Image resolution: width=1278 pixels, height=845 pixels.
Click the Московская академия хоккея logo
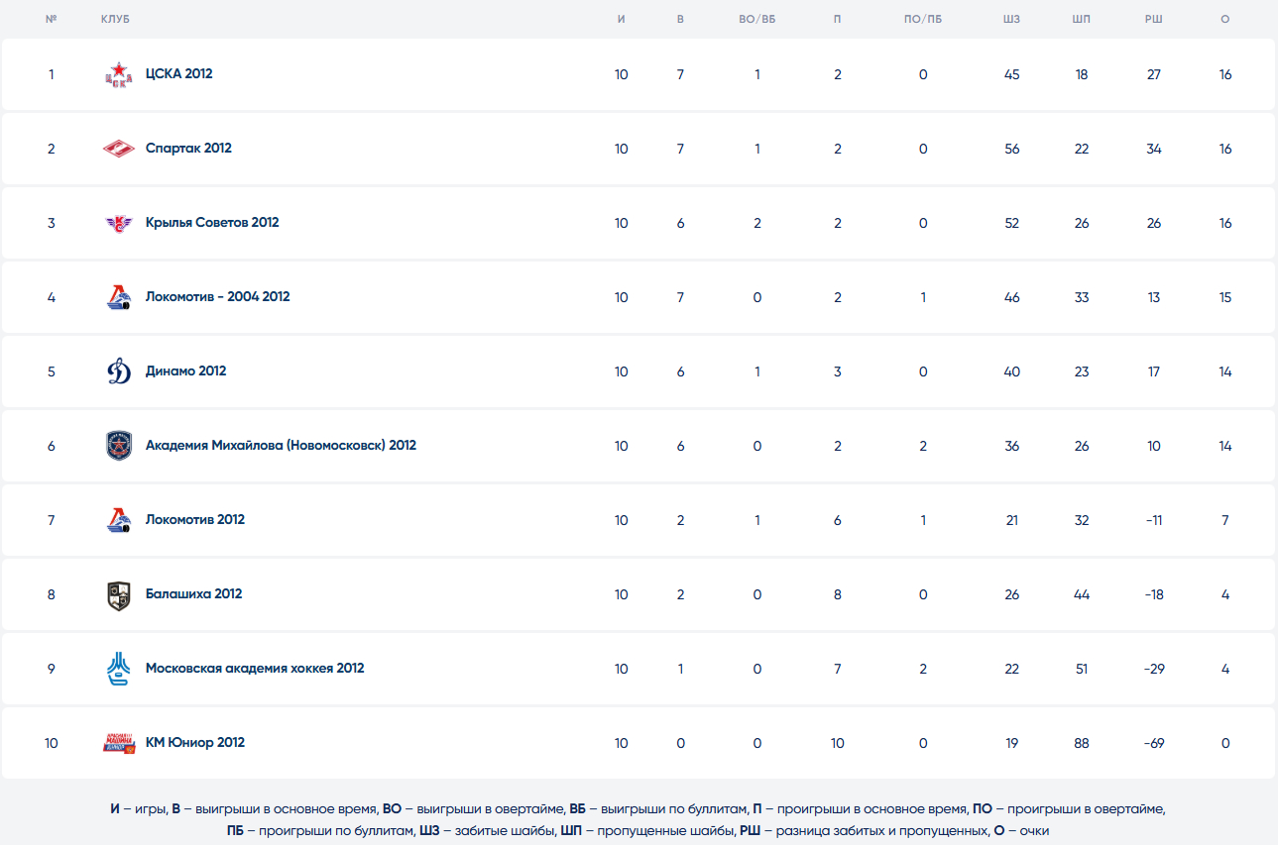point(118,669)
